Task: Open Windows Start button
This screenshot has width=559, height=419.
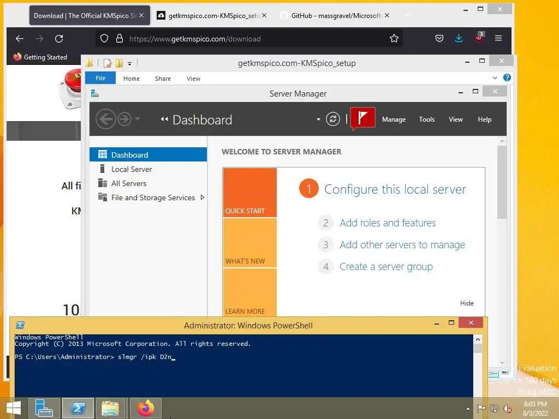Action: click(x=13, y=408)
